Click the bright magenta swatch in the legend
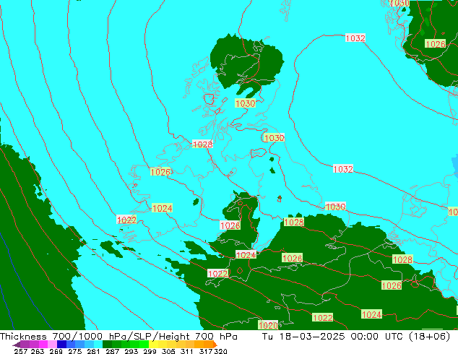 point(43,344)
